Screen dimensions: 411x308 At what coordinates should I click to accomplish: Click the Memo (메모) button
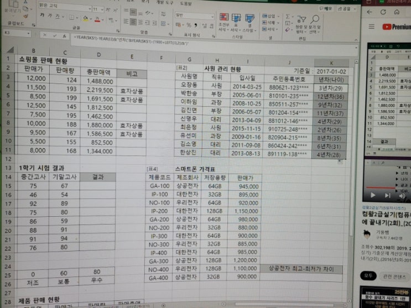tap(326, 9)
